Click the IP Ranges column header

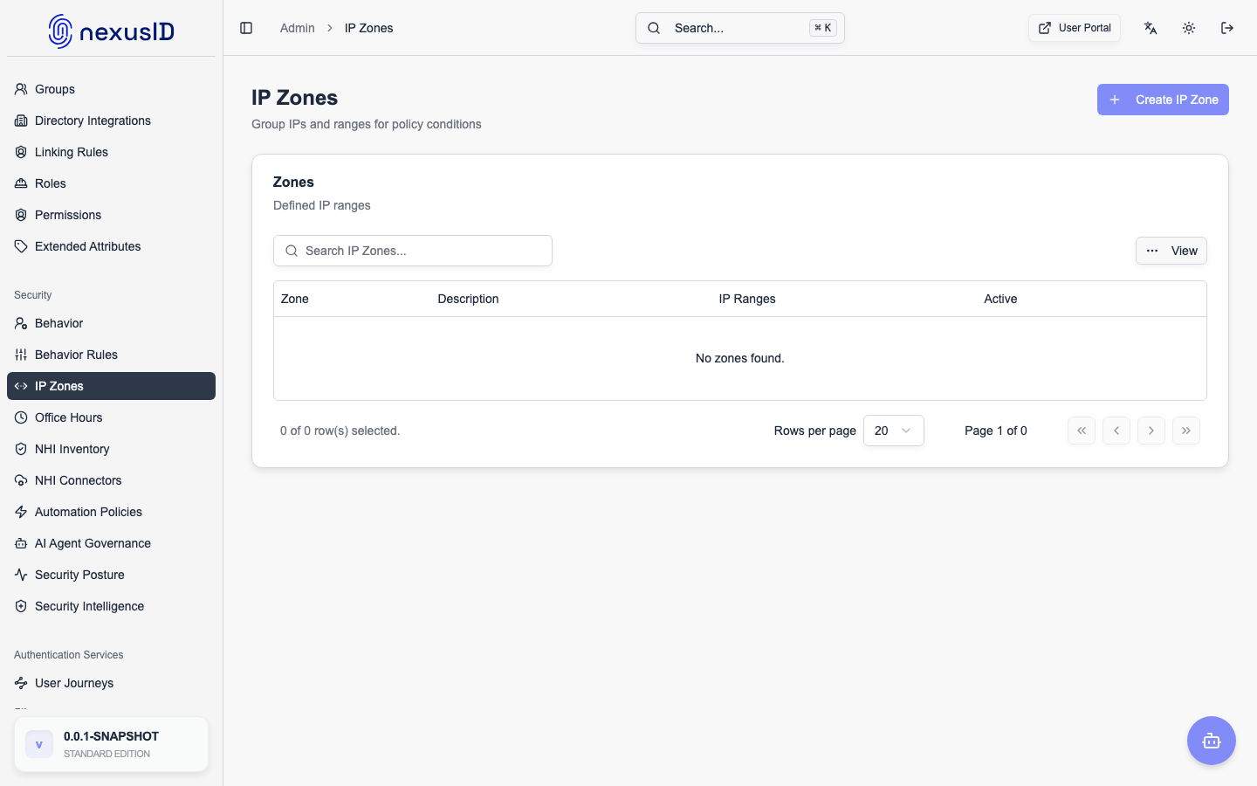(x=747, y=299)
